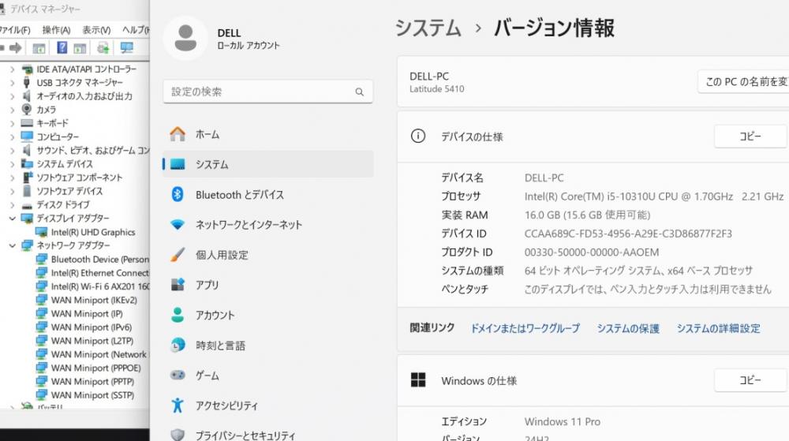
Task: Select WAN Miniport (SSTP) in device tree
Action: 92,394
